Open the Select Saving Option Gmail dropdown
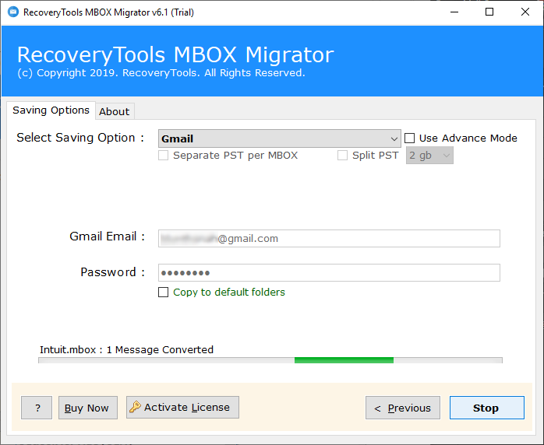544x445 pixels. 279,138
